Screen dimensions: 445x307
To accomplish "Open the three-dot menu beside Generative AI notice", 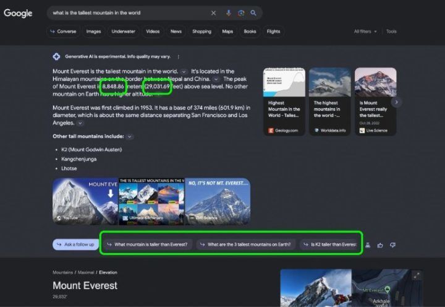I will pos(178,57).
